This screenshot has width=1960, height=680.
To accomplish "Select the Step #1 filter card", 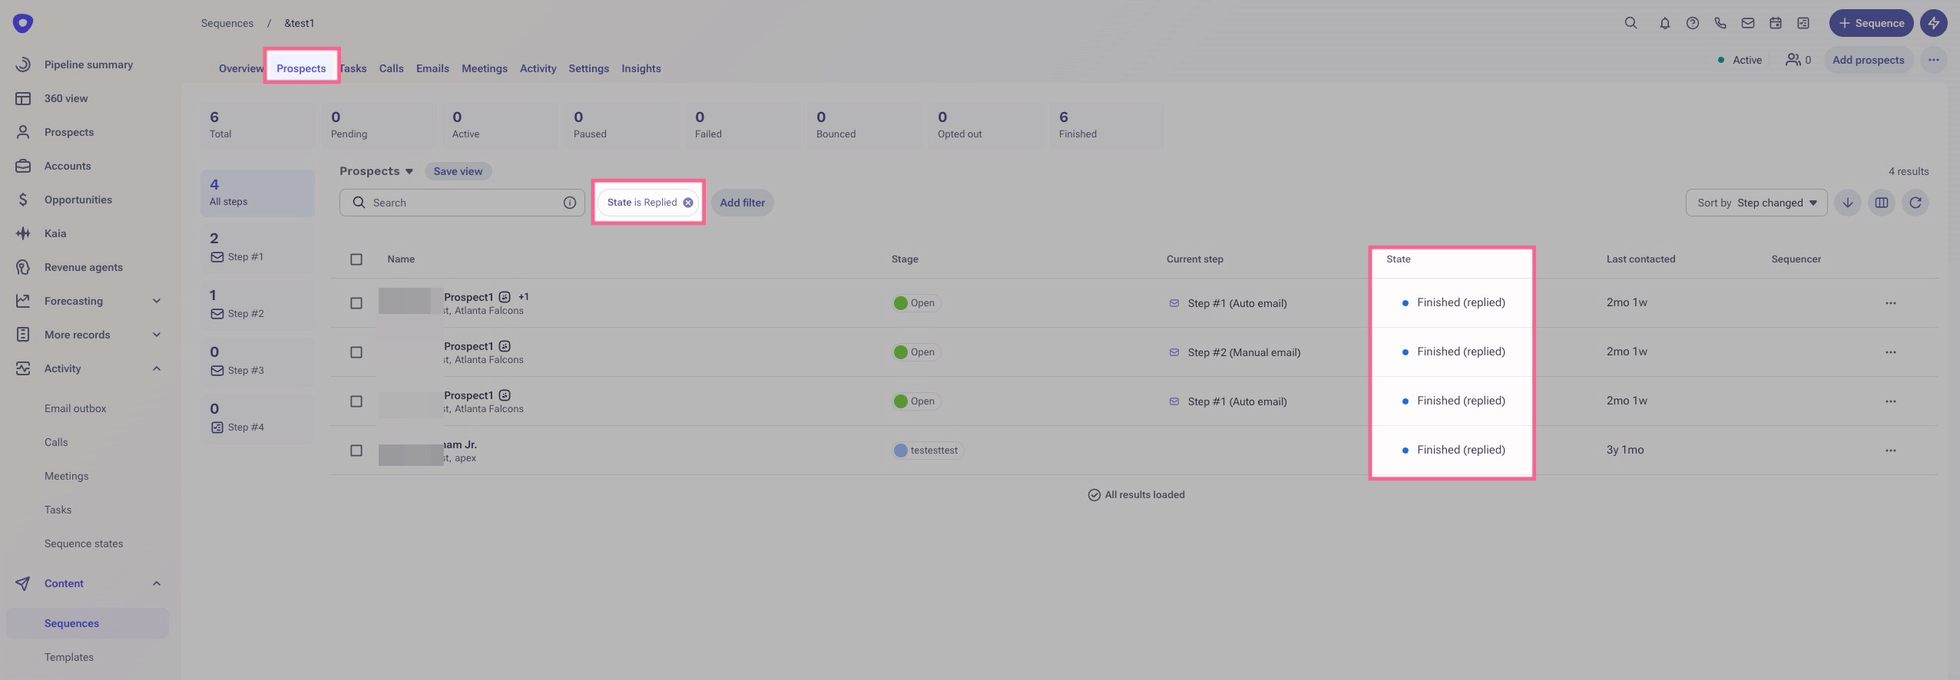I will pyautogui.click(x=257, y=247).
